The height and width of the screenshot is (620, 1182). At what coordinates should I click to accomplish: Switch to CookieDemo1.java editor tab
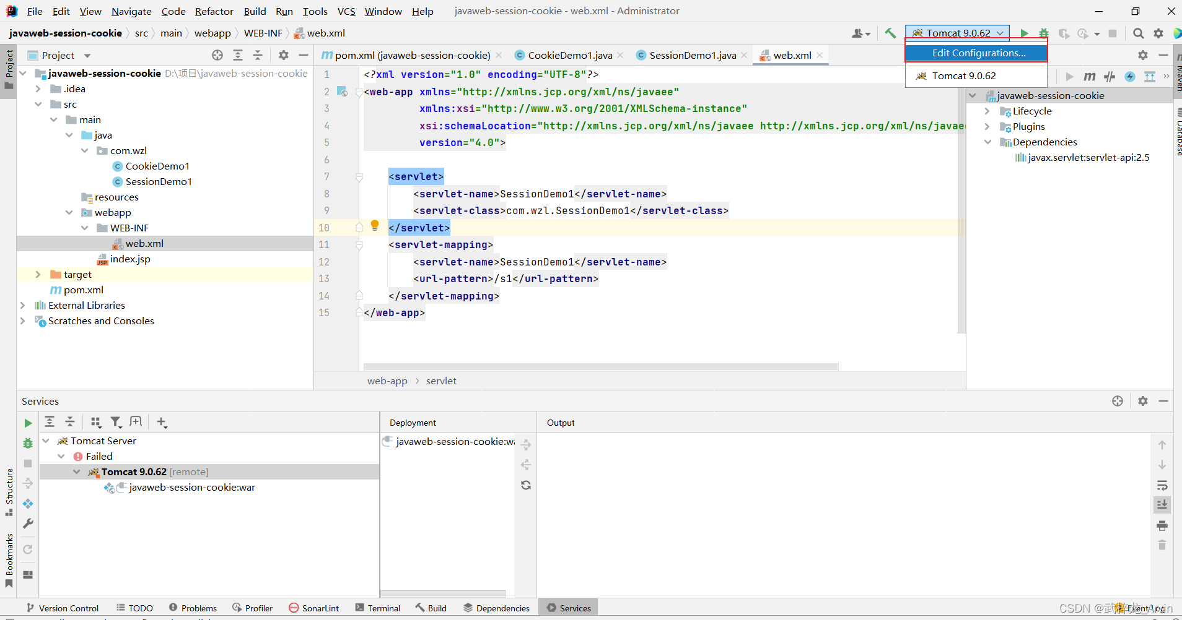(x=570, y=55)
